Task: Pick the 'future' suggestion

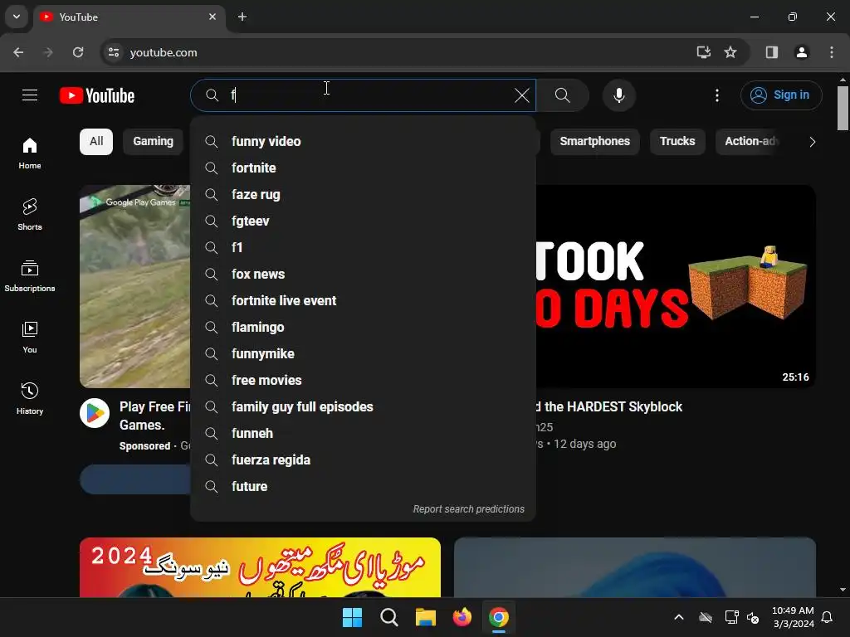Action: (x=363, y=486)
